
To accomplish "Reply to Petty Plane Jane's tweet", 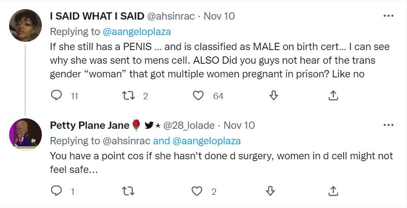I will [x=56, y=191].
